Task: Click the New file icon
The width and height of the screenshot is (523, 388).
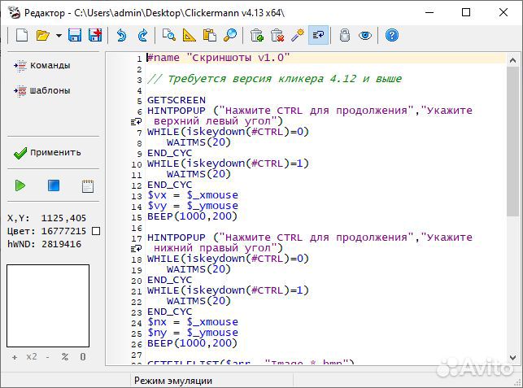Action: [22, 35]
